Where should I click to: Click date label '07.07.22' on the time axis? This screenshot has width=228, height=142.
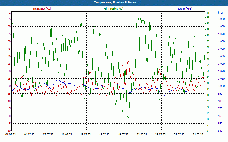pos(48,135)
